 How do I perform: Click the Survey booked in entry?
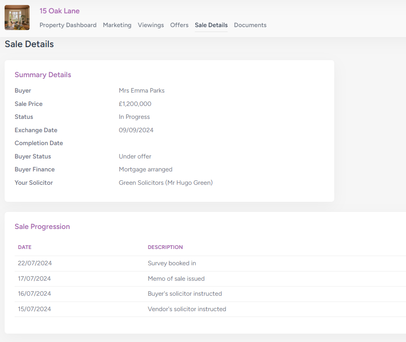point(172,263)
